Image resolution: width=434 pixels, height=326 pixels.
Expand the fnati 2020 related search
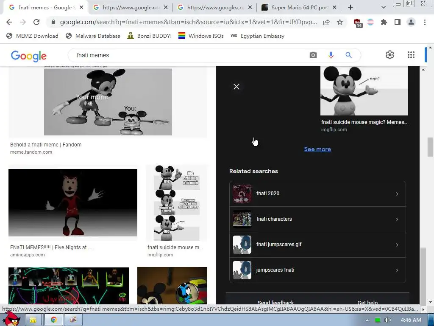317,194
